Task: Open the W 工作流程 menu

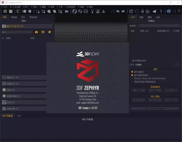Action: 15,7
